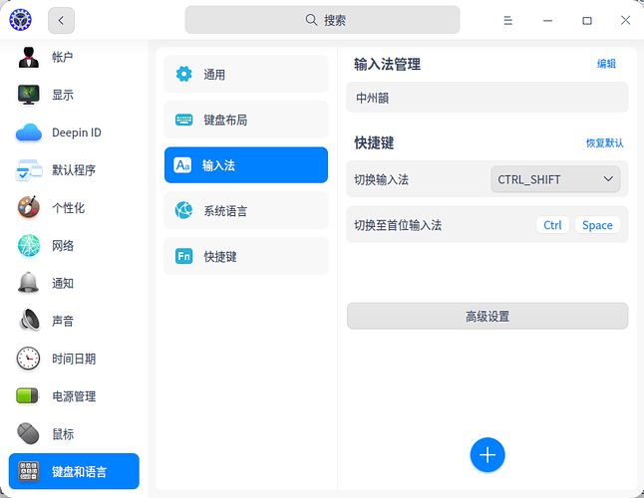Click the 默认程序 label
644x498 pixels.
click(x=74, y=170)
